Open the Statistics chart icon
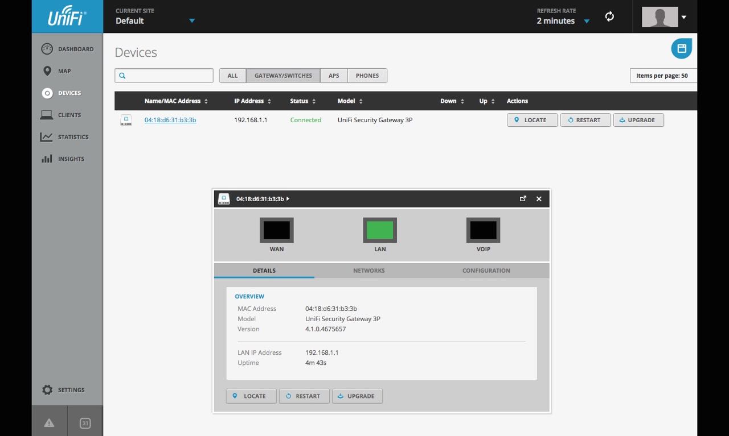 (x=47, y=137)
